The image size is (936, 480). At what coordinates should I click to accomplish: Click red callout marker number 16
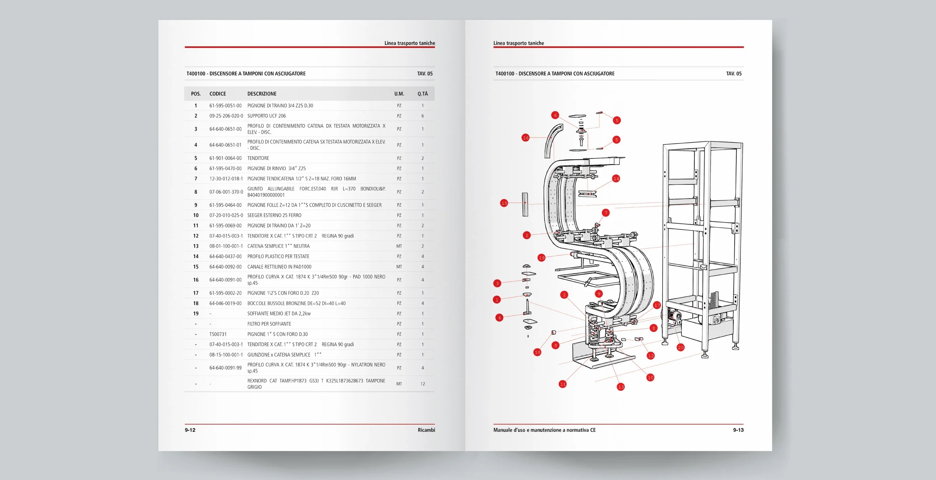click(x=525, y=138)
